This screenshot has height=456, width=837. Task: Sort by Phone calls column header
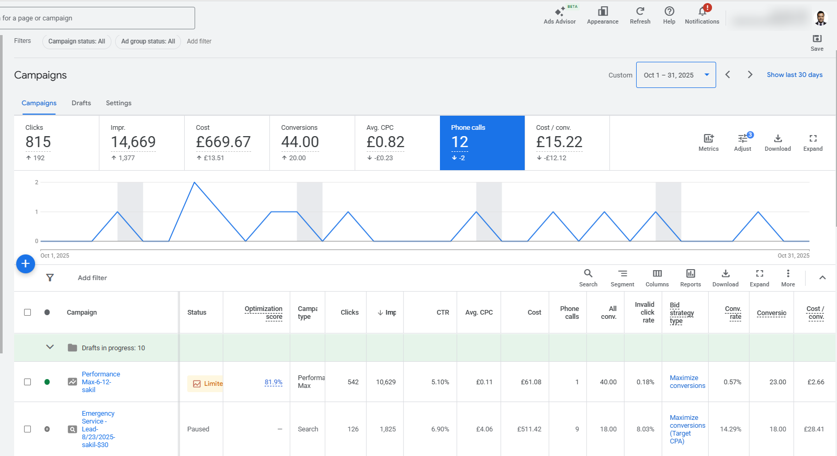click(569, 313)
